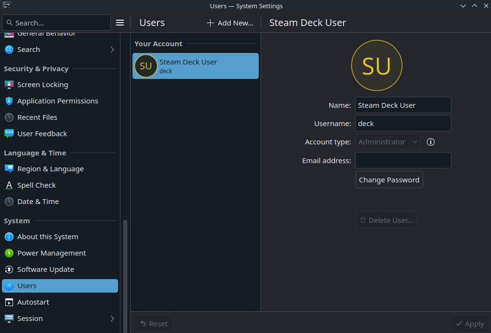Click the sidebar vertical scrollbar
Image resolution: width=491 pixels, height=333 pixels.
click(125, 276)
